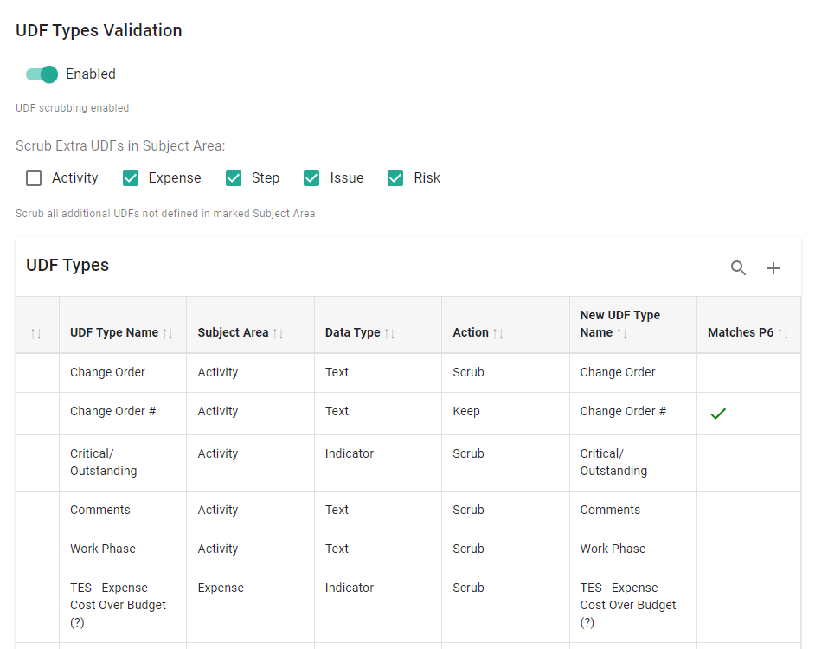The image size is (815, 649).
Task: Select the Comments row name cell
Action: coord(100,510)
